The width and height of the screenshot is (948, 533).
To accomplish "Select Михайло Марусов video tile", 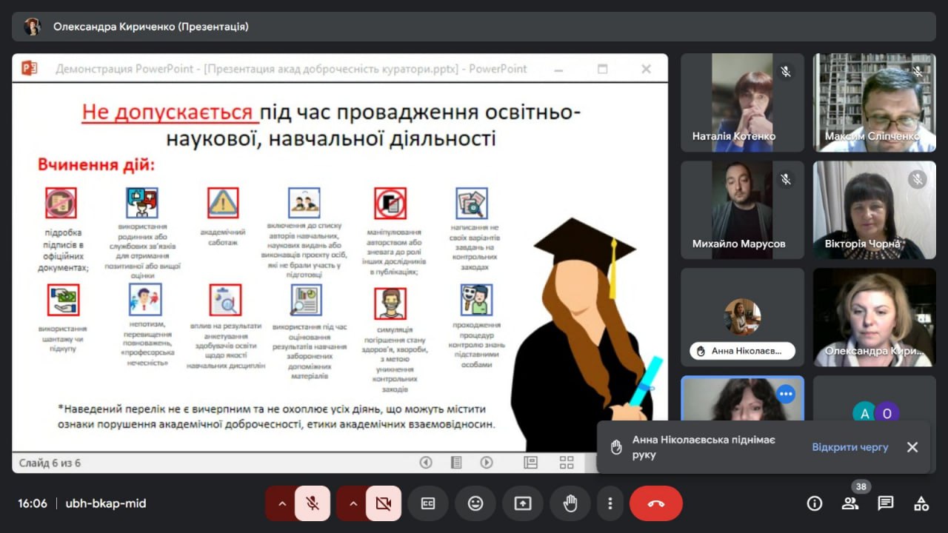I will (x=742, y=210).
